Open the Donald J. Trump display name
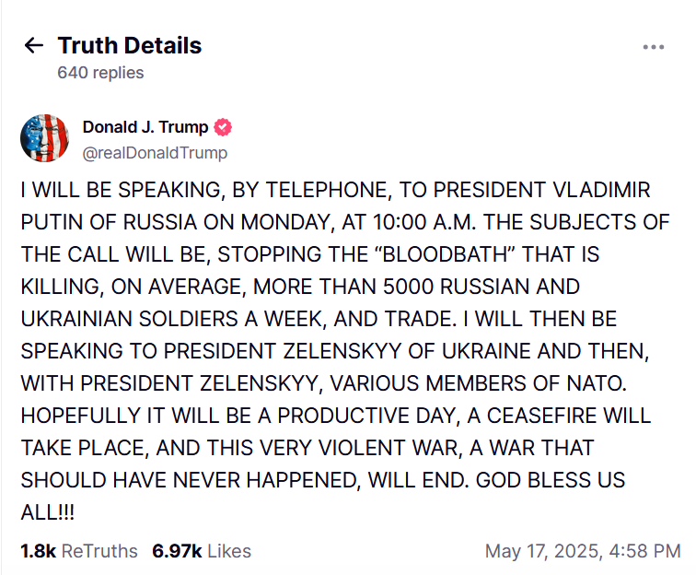696x575 pixels. pos(145,127)
